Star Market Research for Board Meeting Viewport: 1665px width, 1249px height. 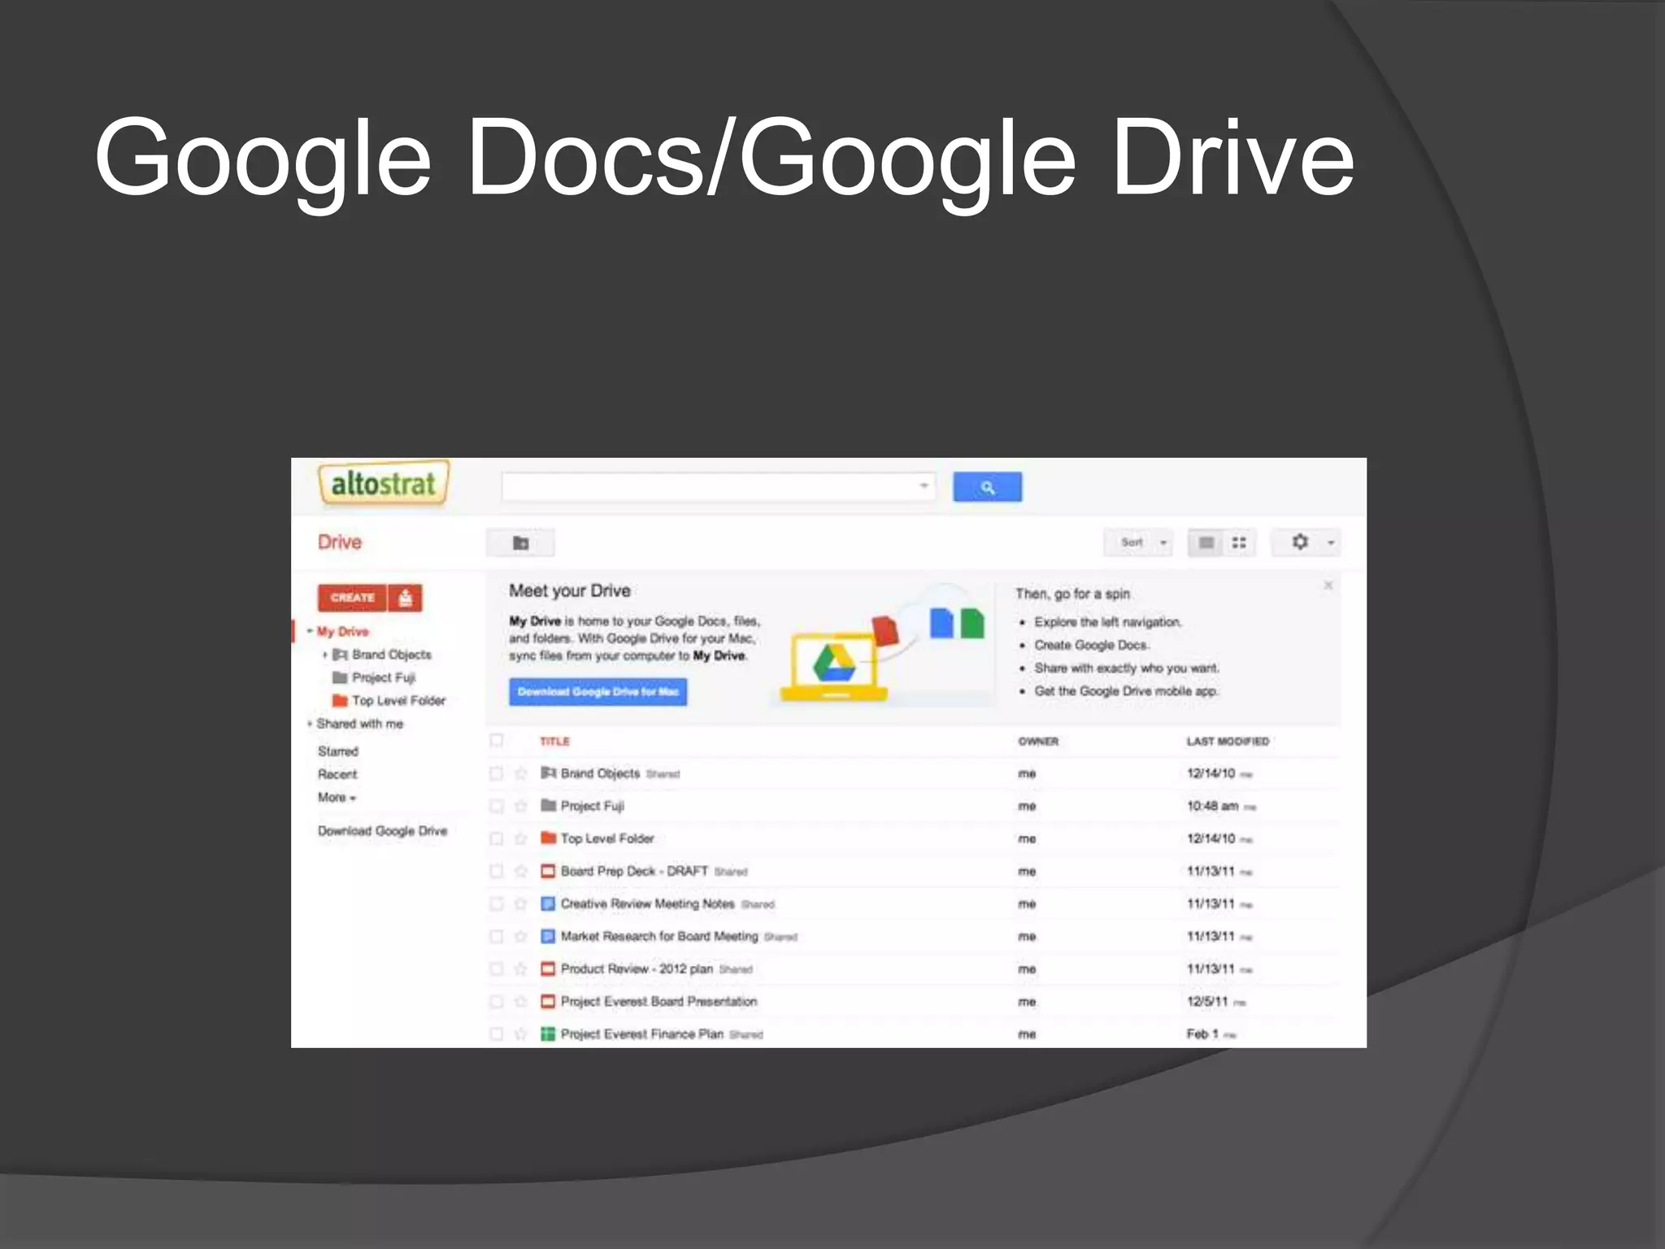point(521,936)
